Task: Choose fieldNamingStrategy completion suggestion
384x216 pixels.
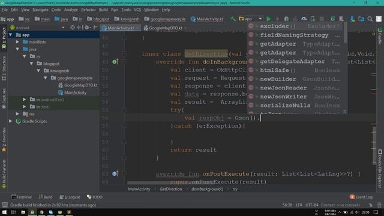Action: click(x=295, y=35)
